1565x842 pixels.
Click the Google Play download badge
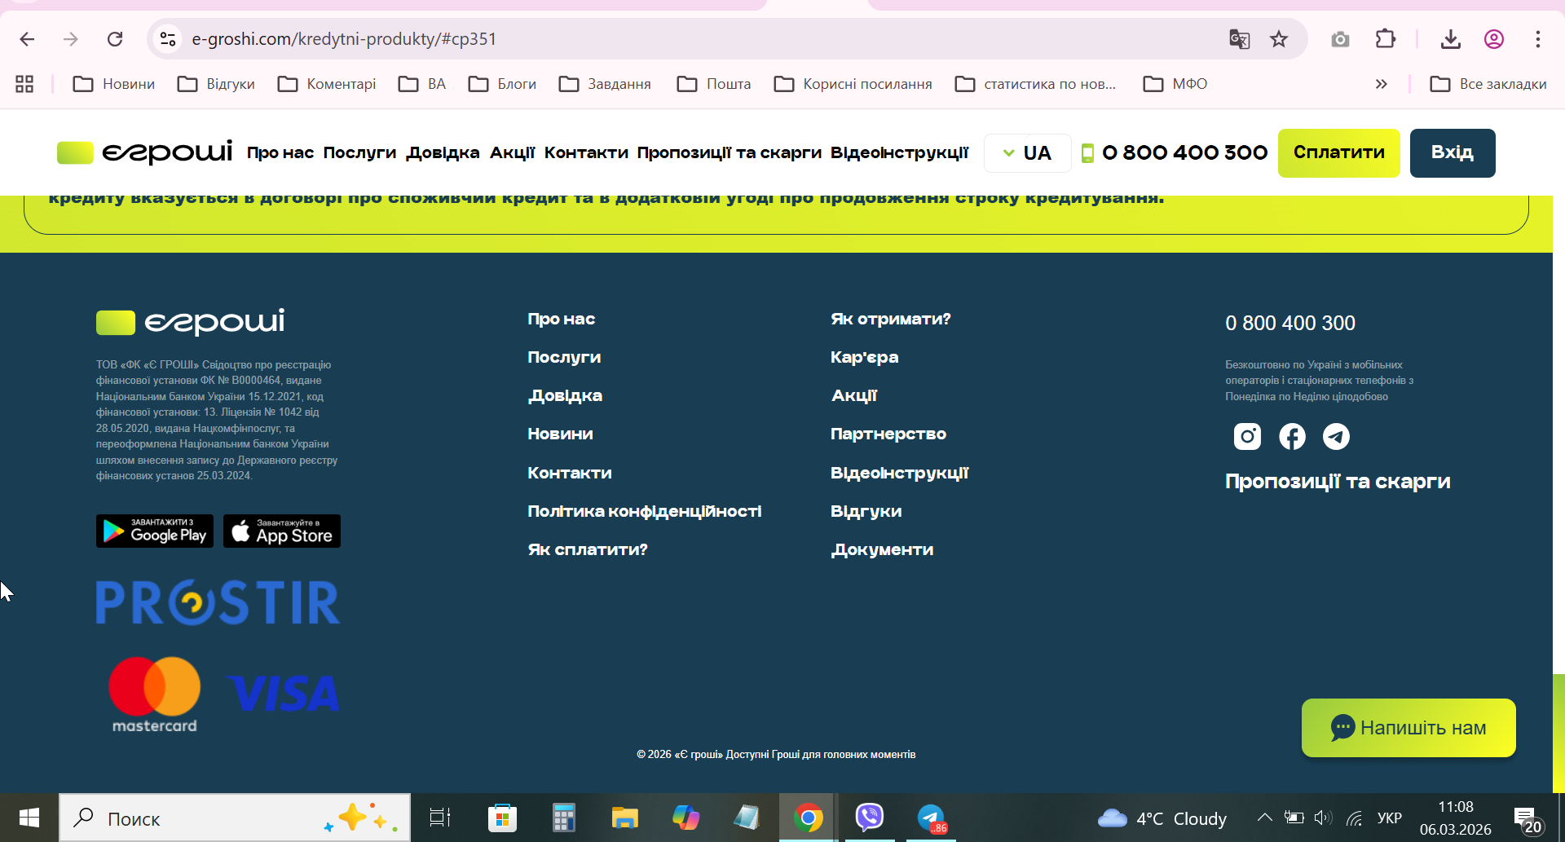click(155, 531)
